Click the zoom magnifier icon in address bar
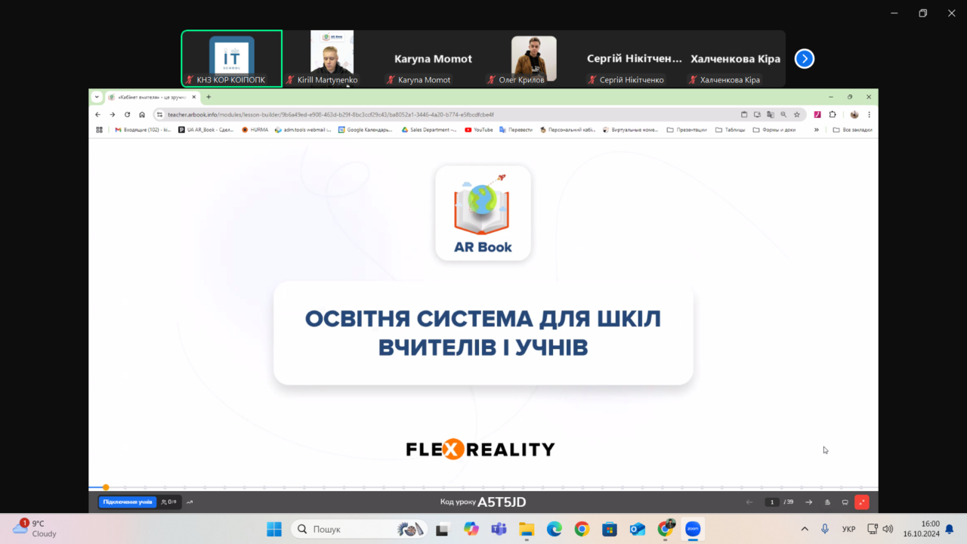The height and width of the screenshot is (544, 967). pos(783,115)
